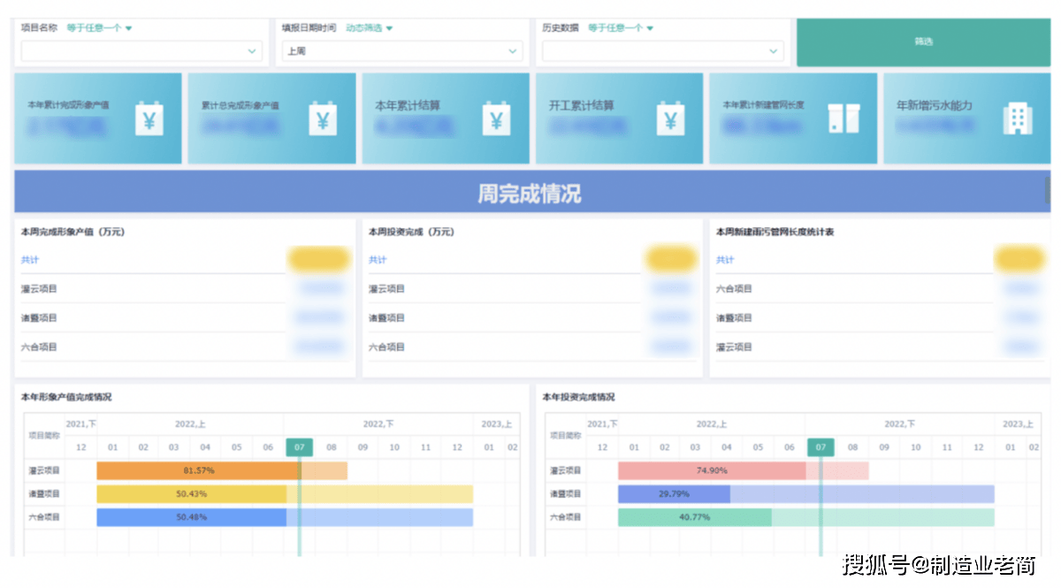
Task: Open the 历史数据 condition selector 等于任意一个
Action: tap(620, 28)
